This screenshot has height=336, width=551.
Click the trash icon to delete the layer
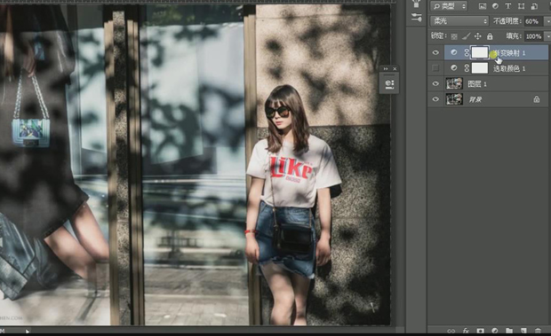click(538, 331)
